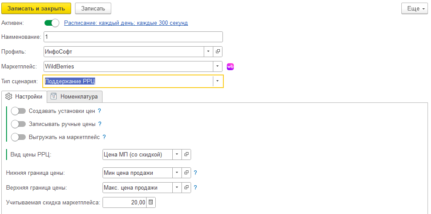
Task: Show help for Выгружать на маркетплейс
Action: (x=104, y=137)
